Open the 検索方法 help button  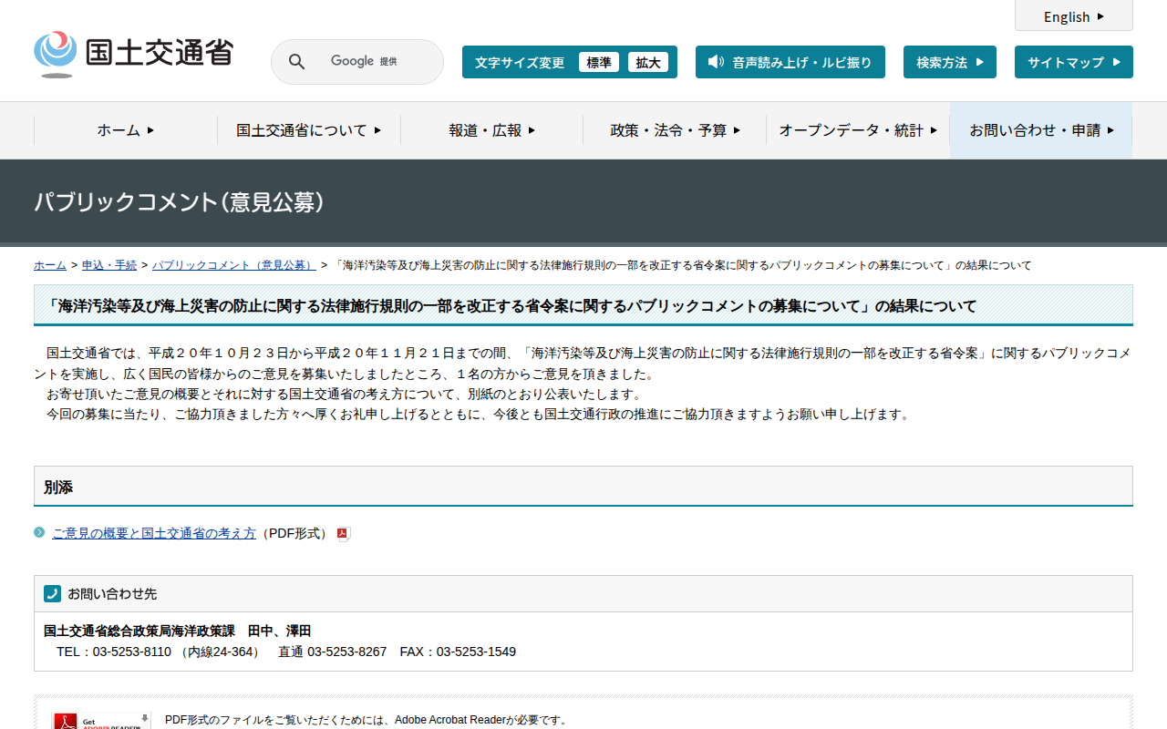click(949, 62)
